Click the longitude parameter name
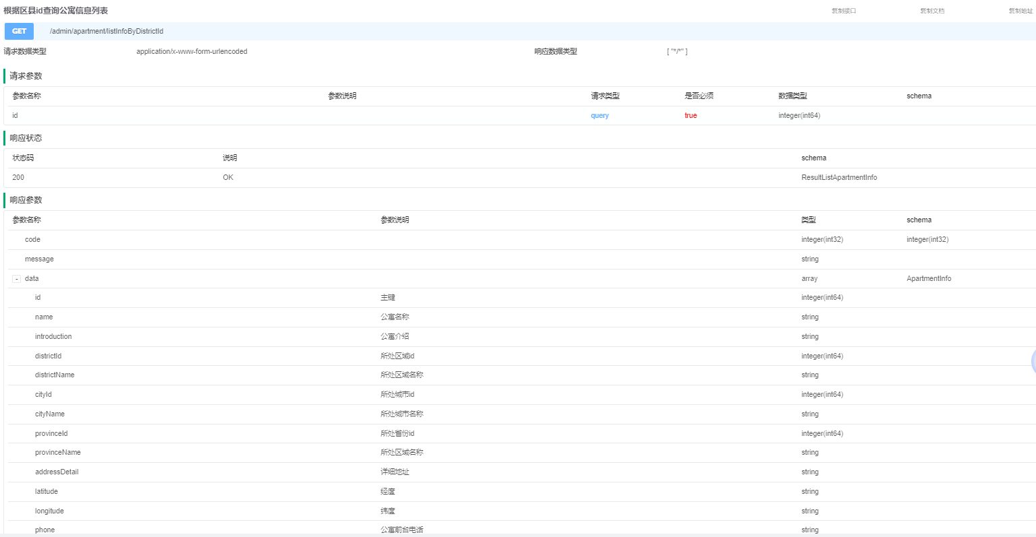The image size is (1036, 537). pyautogui.click(x=49, y=511)
